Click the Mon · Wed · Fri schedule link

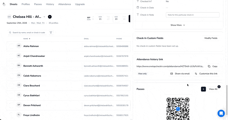pos(38,23)
